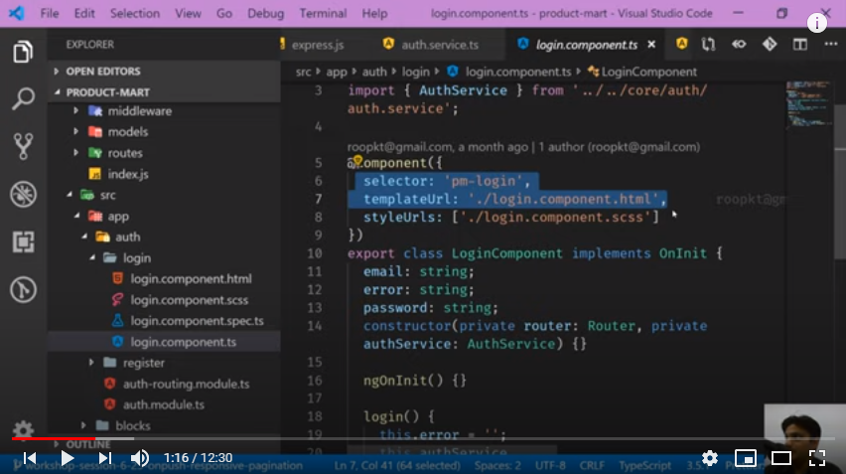Toggle theater mode on the video player
This screenshot has height=474, width=846.
click(781, 458)
